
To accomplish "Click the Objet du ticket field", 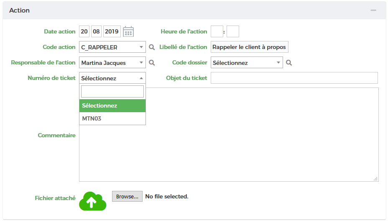I will 294,78.
